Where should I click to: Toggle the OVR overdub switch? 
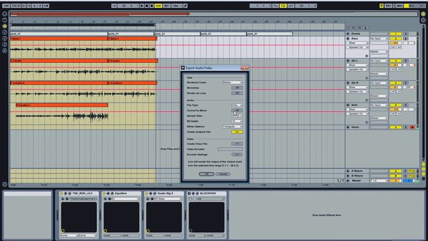[x=158, y=6]
